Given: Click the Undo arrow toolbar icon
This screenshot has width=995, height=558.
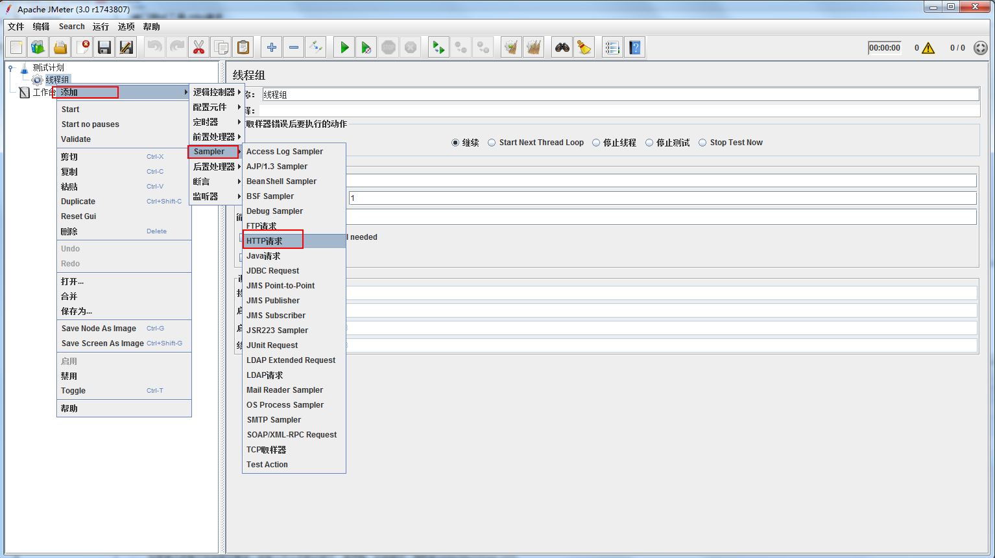Looking at the screenshot, I should point(154,47).
